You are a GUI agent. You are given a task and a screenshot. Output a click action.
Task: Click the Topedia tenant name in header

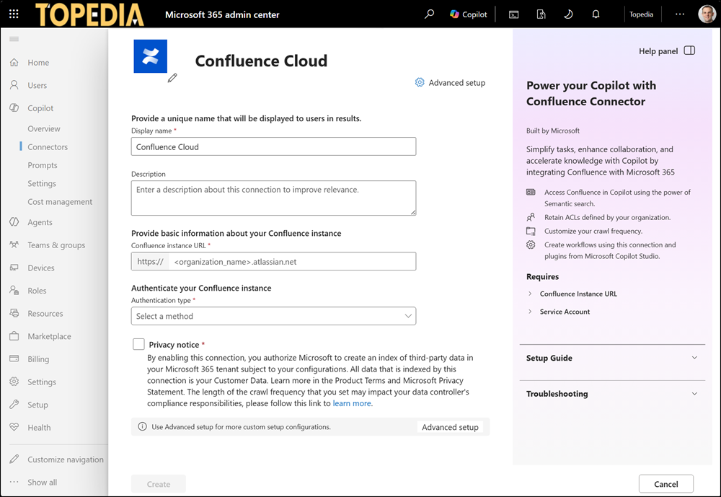click(641, 14)
